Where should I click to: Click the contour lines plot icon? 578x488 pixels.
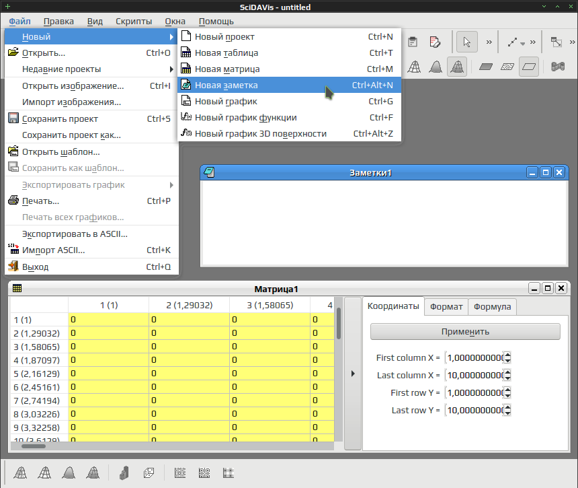pyautogui.click(x=204, y=473)
